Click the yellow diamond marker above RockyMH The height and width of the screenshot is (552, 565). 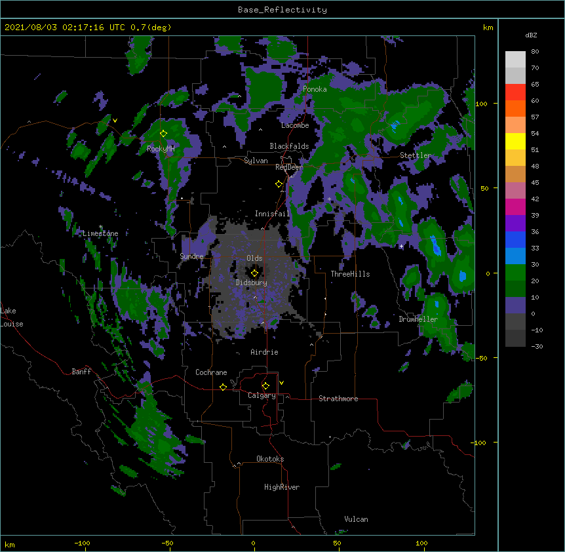(x=164, y=134)
